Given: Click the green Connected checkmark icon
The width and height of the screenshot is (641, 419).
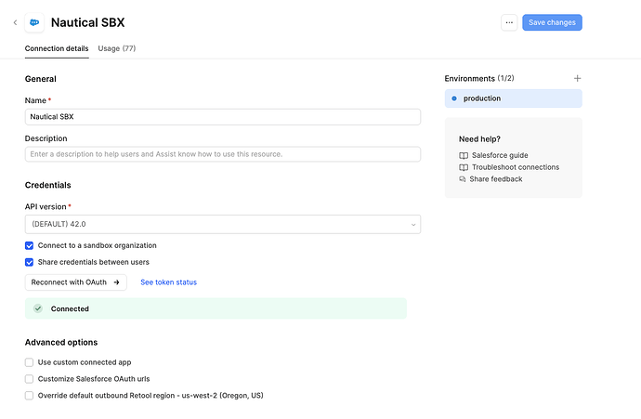Looking at the screenshot, I should 38,308.
